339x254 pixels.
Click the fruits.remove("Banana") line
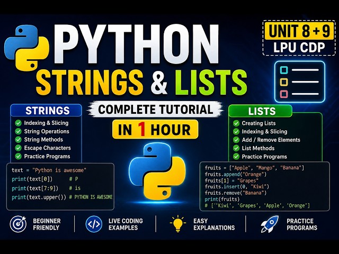point(236,193)
